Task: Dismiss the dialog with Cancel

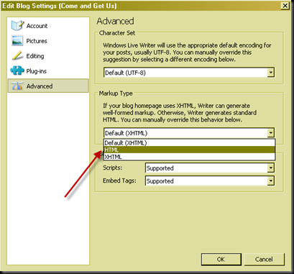Action: [x=264, y=259]
